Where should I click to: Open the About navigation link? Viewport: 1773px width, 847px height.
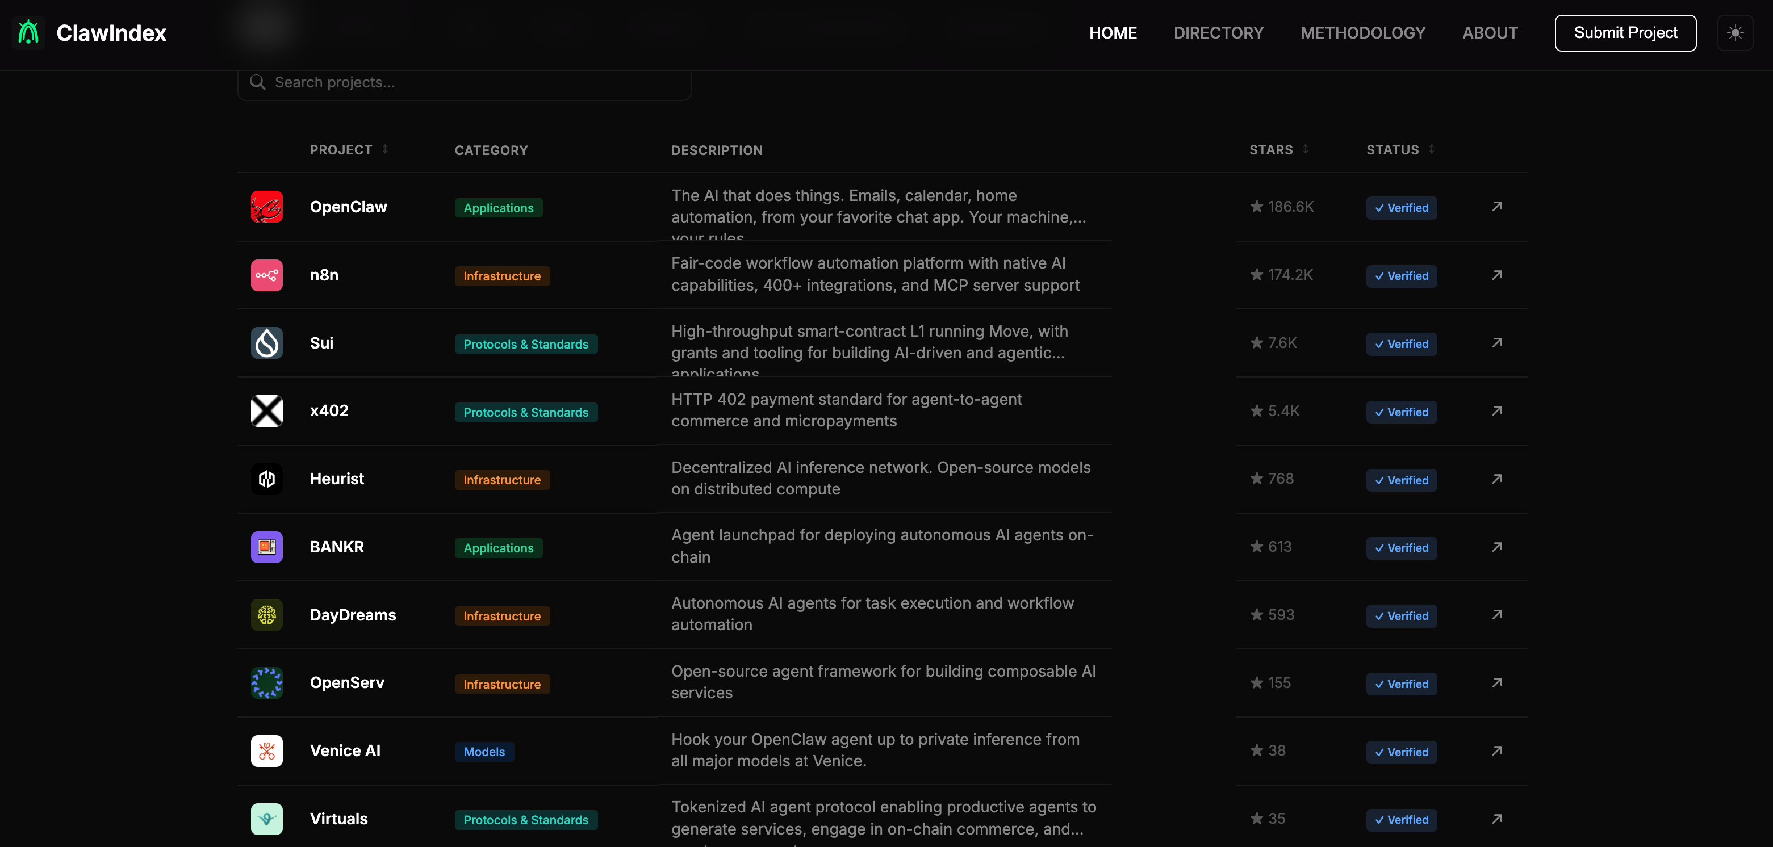tap(1490, 32)
